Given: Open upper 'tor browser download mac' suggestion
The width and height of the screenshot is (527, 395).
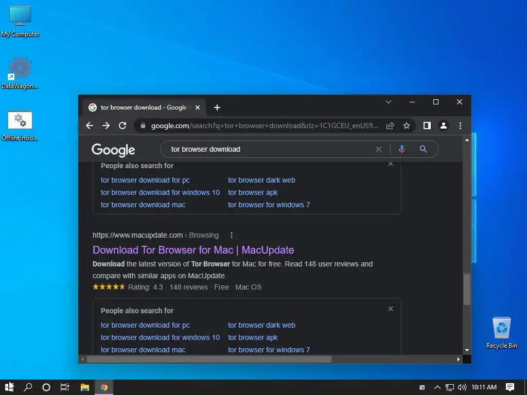Looking at the screenshot, I should (x=143, y=205).
